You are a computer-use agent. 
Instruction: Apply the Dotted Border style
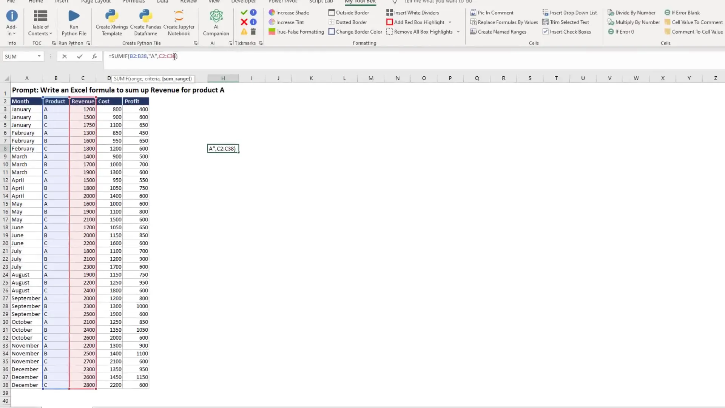(x=347, y=22)
